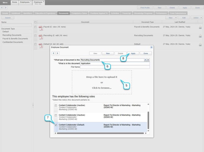Check the first Content Collaborator (Inactive) role
This screenshot has height=152, width=204.
click(x=55, y=106)
